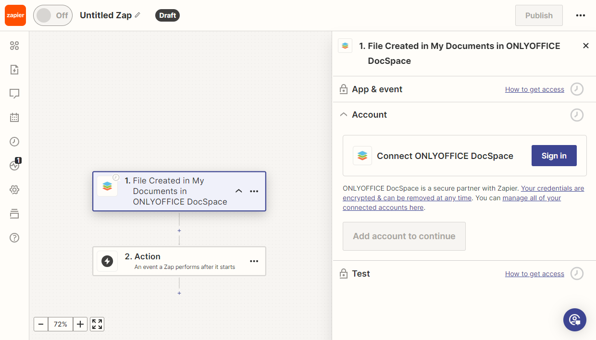Open the comments icon in sidebar

click(x=14, y=94)
